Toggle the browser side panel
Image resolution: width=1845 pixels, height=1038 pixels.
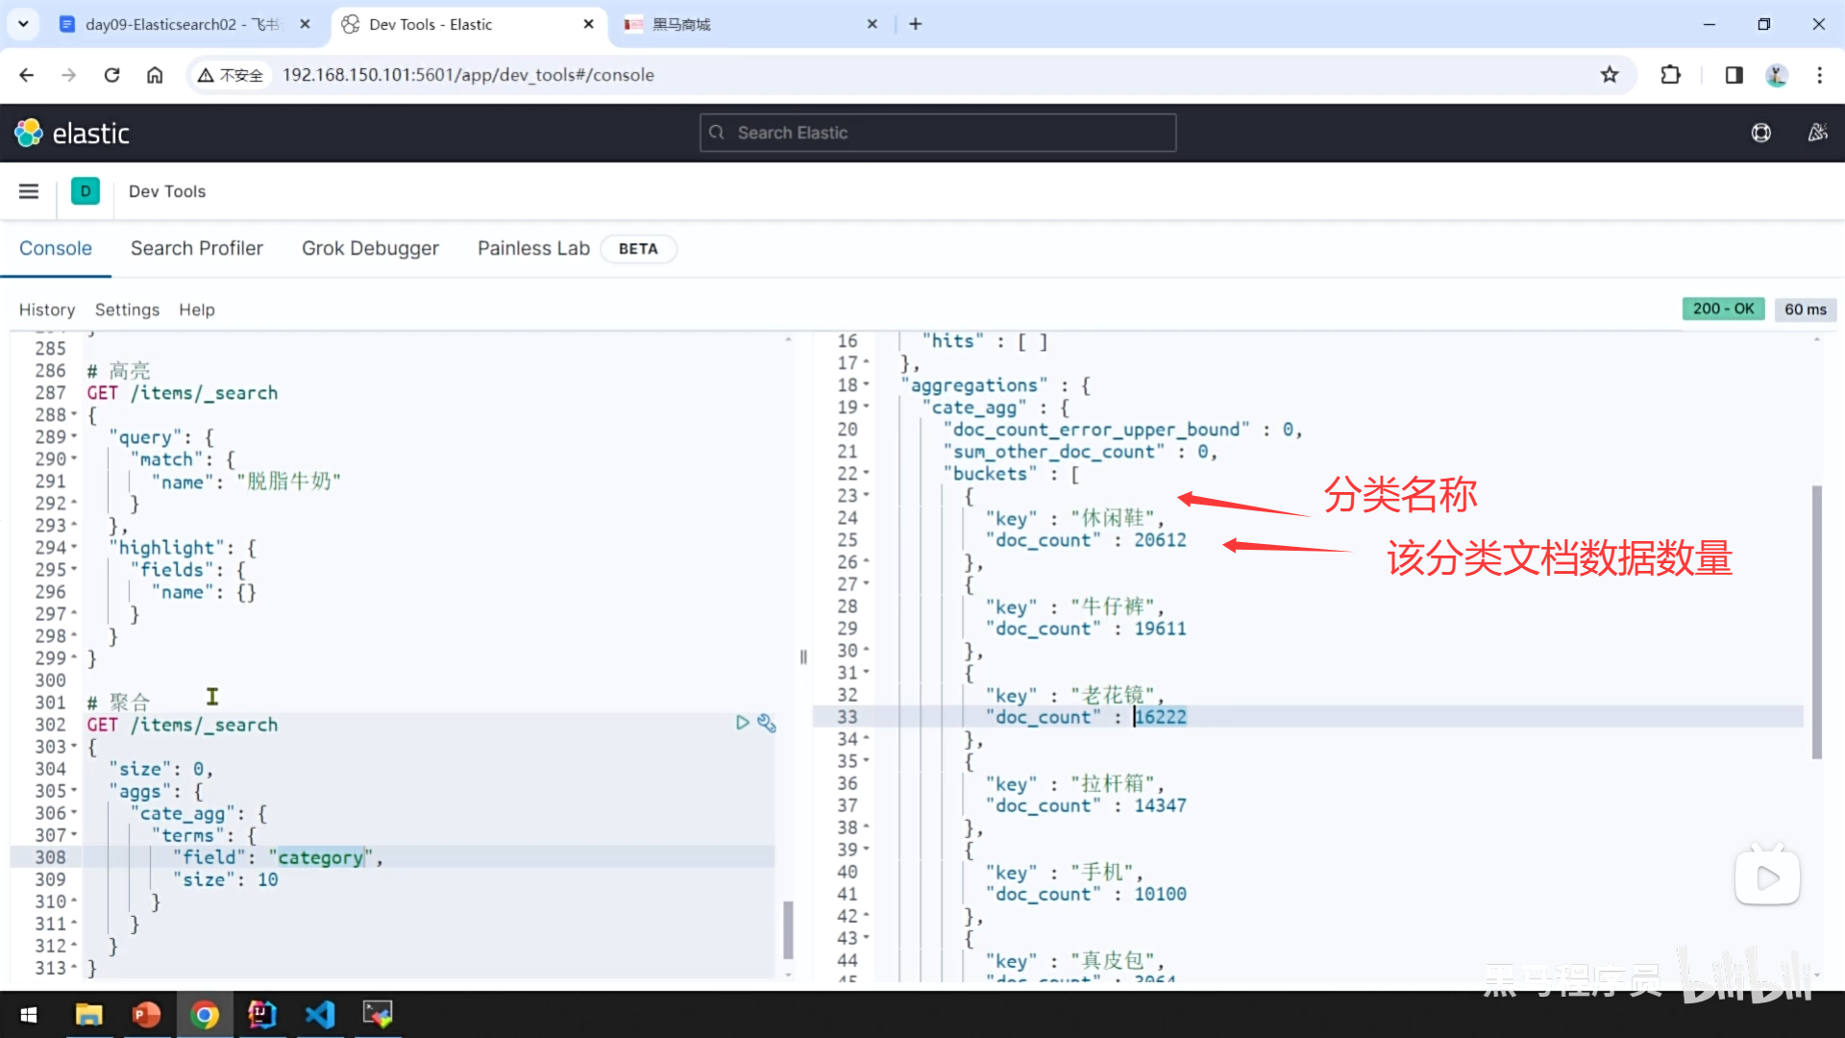click(1734, 75)
